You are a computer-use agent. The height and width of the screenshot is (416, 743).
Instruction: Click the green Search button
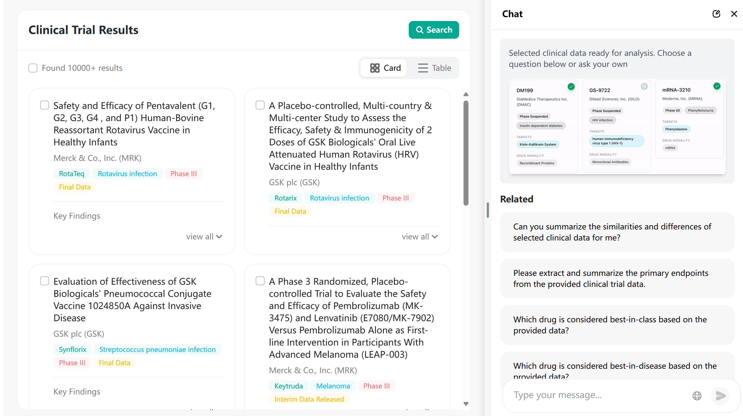[x=434, y=30]
